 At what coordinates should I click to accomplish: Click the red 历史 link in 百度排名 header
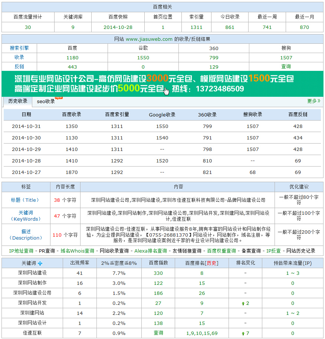point(211,263)
